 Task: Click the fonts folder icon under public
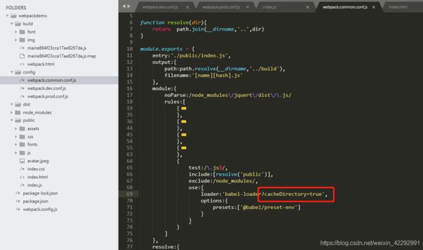[x=22, y=145]
